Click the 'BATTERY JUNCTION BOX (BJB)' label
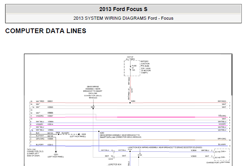 pos(145,63)
